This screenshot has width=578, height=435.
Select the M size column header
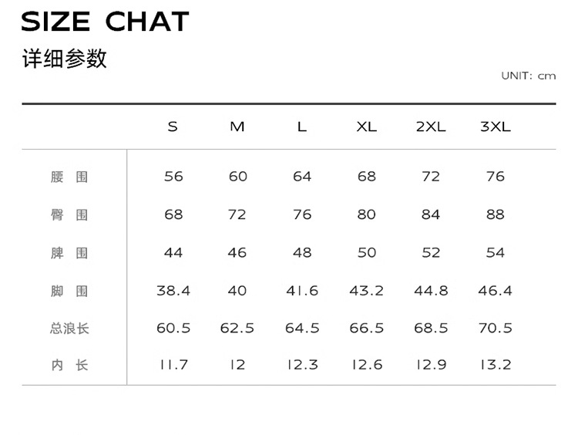pyautogui.click(x=237, y=126)
